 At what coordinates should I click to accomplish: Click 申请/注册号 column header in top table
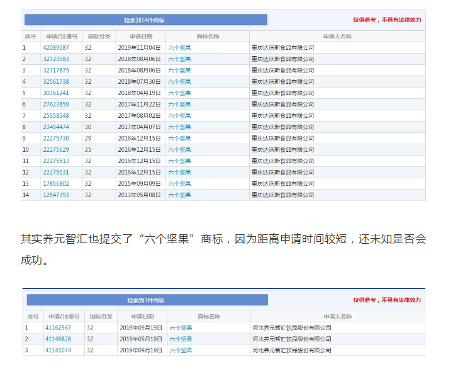click(62, 37)
